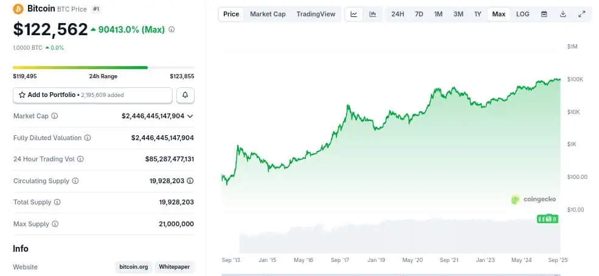Click the 24h Range progress bar
Image resolution: width=599 pixels, height=276 pixels.
point(104,67)
